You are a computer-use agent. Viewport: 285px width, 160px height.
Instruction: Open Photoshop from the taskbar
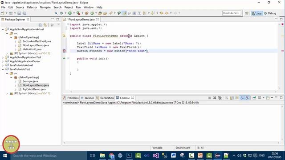129,156
